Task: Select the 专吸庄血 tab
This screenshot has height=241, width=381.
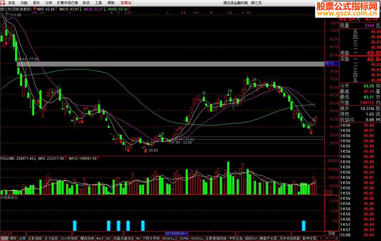Action: [x=236, y=238]
